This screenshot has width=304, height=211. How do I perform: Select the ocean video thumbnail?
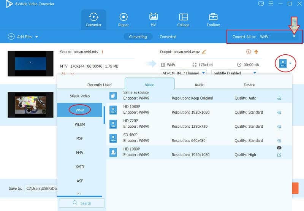point(30,63)
